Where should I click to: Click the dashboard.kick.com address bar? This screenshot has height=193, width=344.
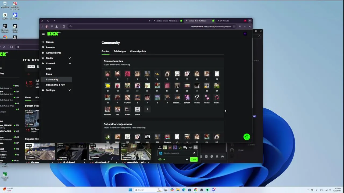[x=211, y=27]
